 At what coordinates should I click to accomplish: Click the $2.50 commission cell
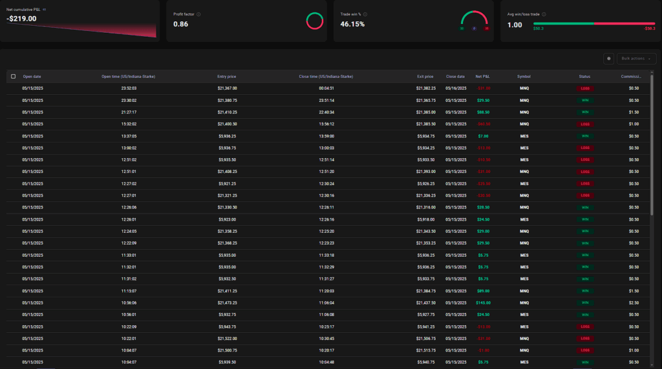[634, 303]
